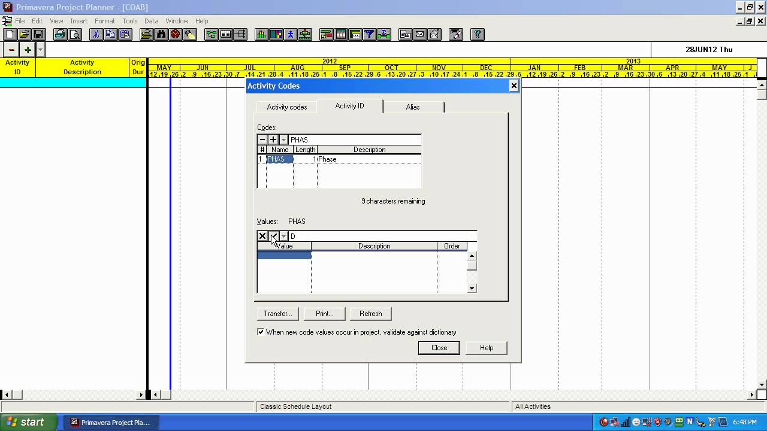Click the colored resource table icon
This screenshot has height=431, width=767.
click(276, 35)
